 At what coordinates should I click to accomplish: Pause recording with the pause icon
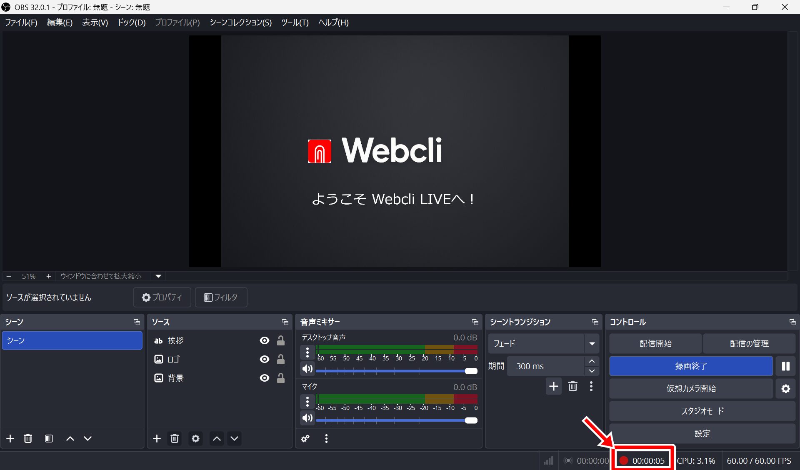[785, 366]
